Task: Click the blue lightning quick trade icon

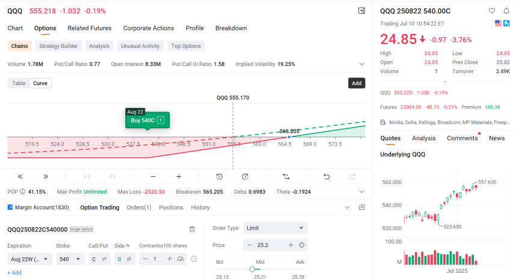Action: (506, 23)
